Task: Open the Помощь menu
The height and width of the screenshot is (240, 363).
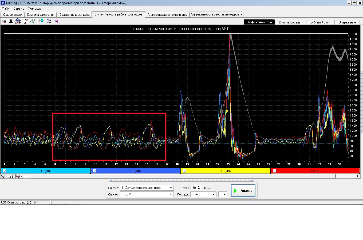Action: tap(34, 9)
